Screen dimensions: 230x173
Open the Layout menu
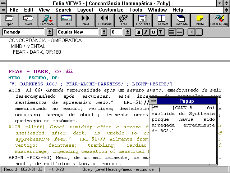coord(85,10)
